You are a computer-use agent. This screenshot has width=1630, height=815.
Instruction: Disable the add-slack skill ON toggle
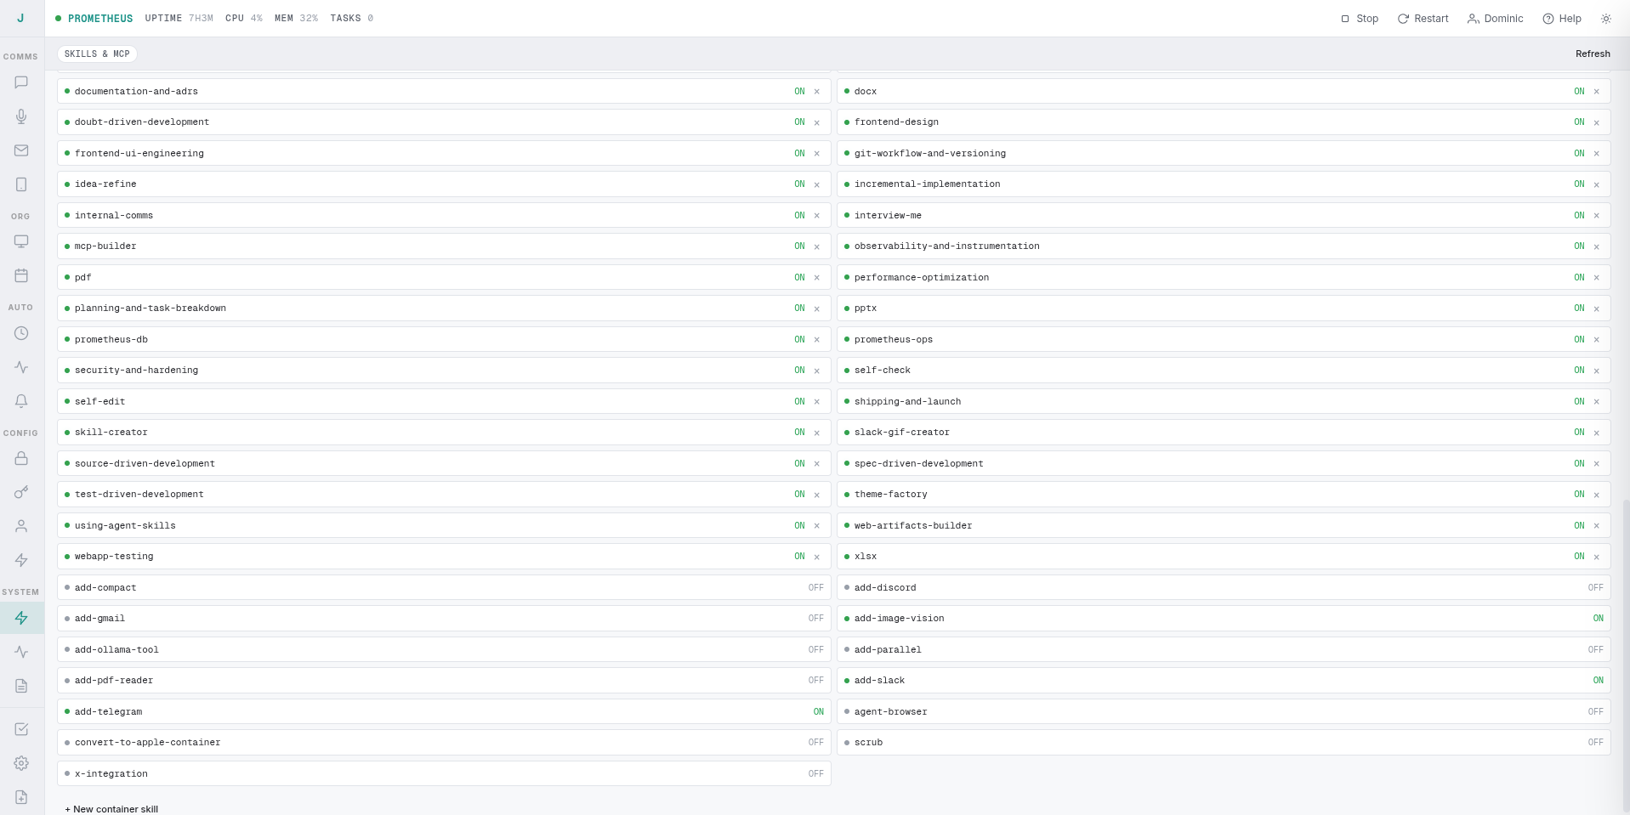(1598, 681)
